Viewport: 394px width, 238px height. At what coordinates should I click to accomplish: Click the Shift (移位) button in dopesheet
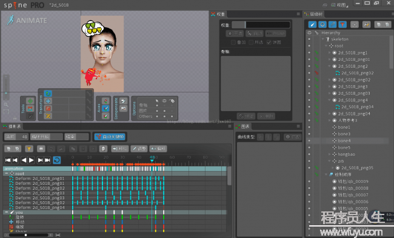120,149
